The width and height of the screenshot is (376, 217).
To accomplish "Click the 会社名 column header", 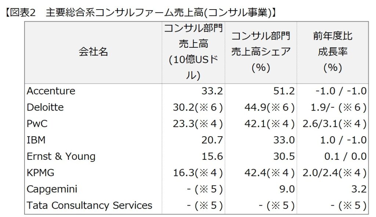I will pyautogui.click(x=93, y=52).
